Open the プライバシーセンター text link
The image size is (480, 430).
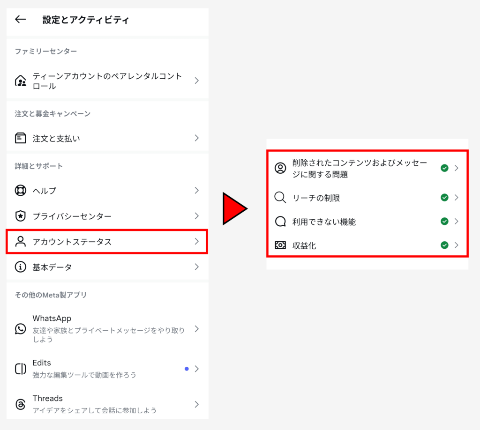[x=72, y=216]
